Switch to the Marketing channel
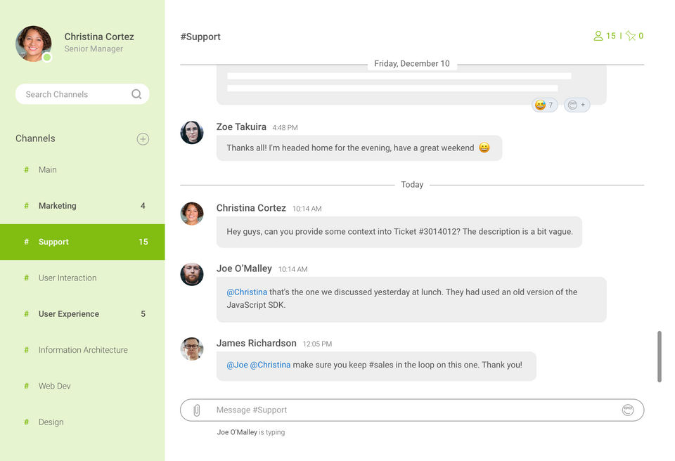675x461 pixels. 58,206
